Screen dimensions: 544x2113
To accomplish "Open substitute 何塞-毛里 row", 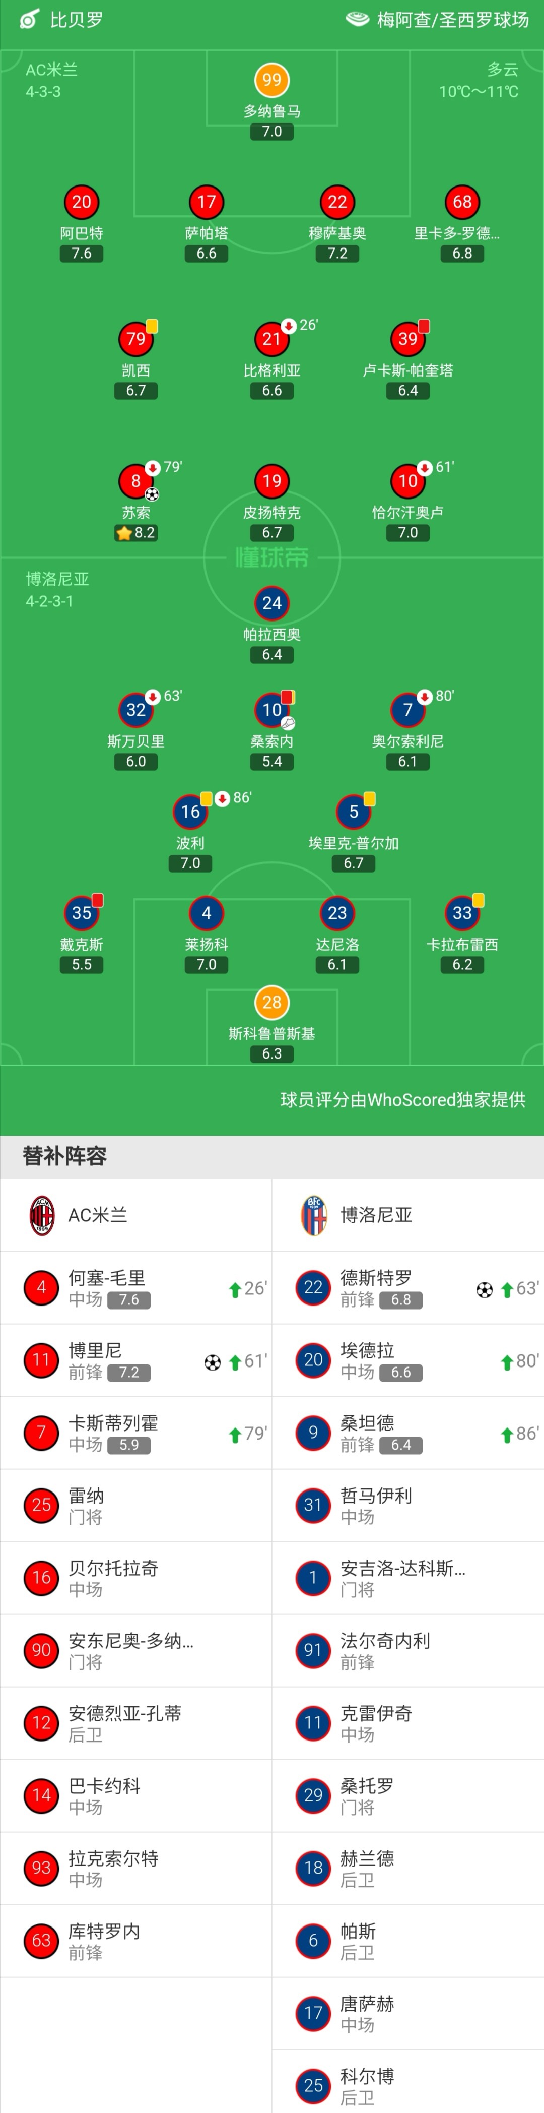I will (x=136, y=1288).
